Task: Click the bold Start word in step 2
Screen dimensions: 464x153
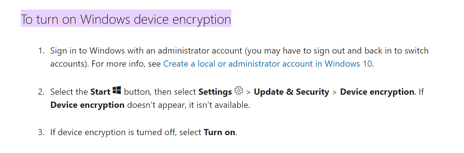Action: [x=100, y=92]
